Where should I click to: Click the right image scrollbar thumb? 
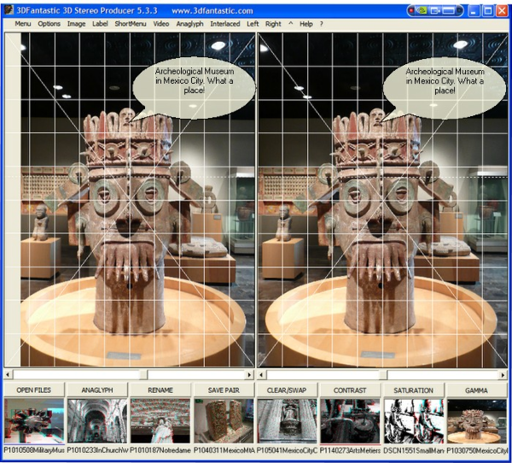(383, 375)
